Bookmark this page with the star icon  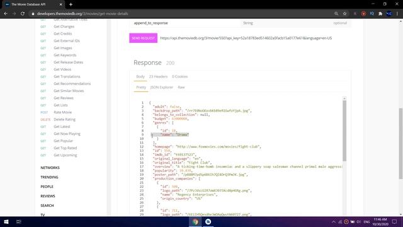pyautogui.click(x=344, y=14)
